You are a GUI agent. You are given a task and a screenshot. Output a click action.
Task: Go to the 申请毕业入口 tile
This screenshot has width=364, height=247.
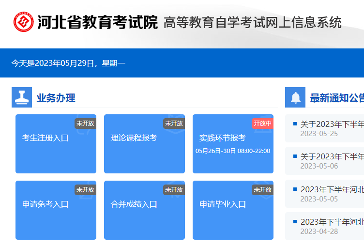pos(233,210)
